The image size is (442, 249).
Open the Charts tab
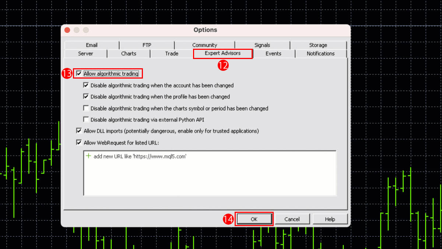pos(129,53)
